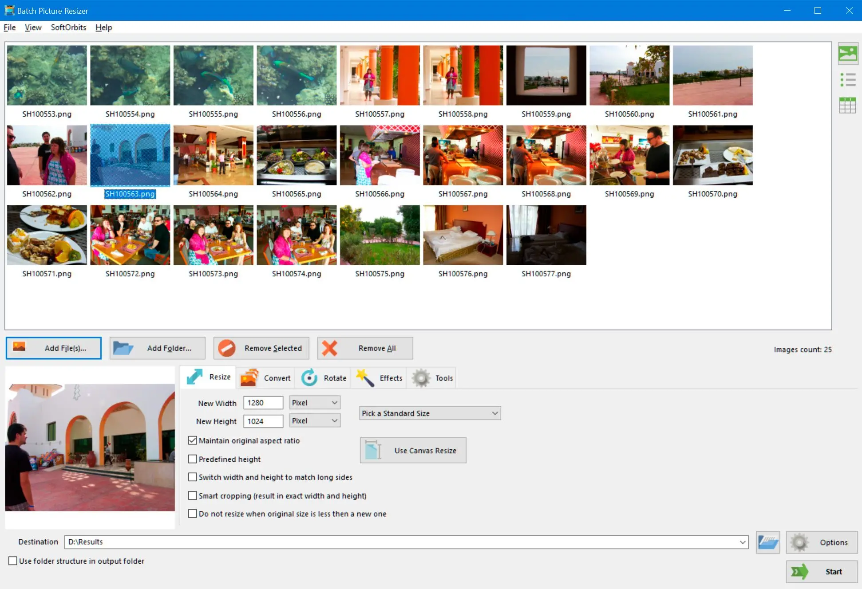This screenshot has height=589, width=862.
Task: Click the Rotate tool icon
Action: 309,377
